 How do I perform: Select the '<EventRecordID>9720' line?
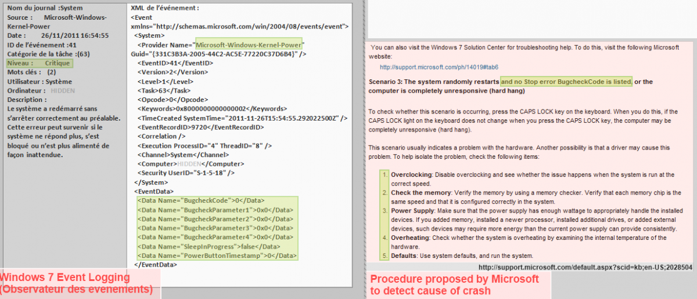(x=201, y=127)
